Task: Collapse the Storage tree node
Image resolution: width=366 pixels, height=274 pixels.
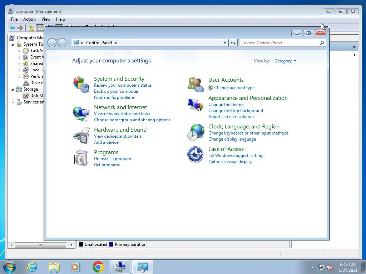Action: tap(13, 89)
